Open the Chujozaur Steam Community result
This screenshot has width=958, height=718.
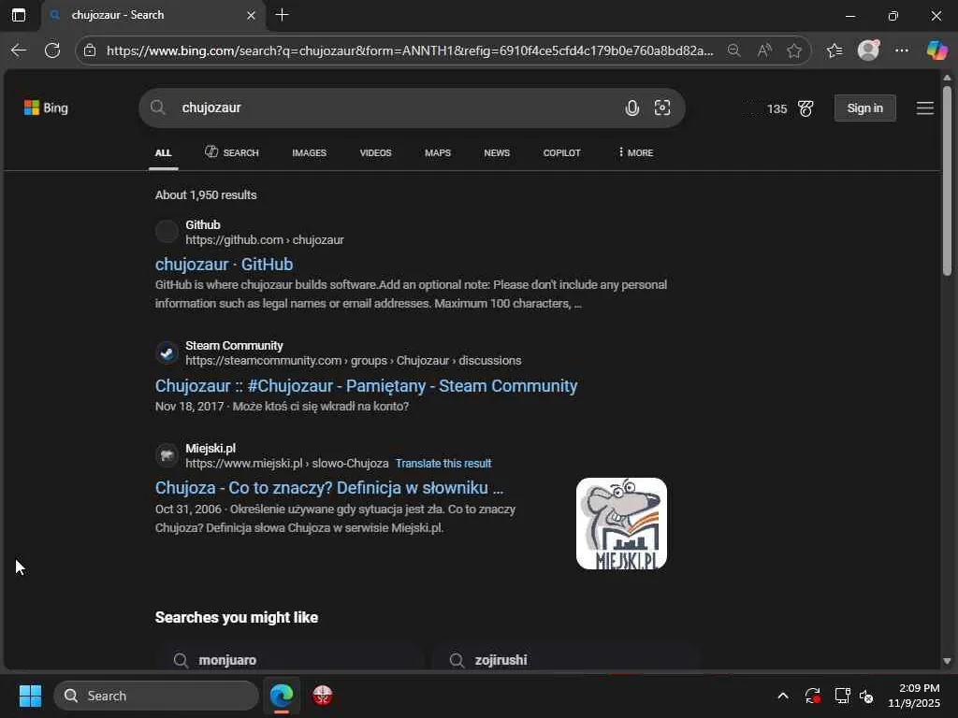coord(366,386)
